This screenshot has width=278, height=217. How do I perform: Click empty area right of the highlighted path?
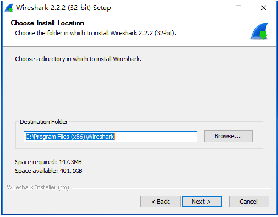(x=155, y=137)
